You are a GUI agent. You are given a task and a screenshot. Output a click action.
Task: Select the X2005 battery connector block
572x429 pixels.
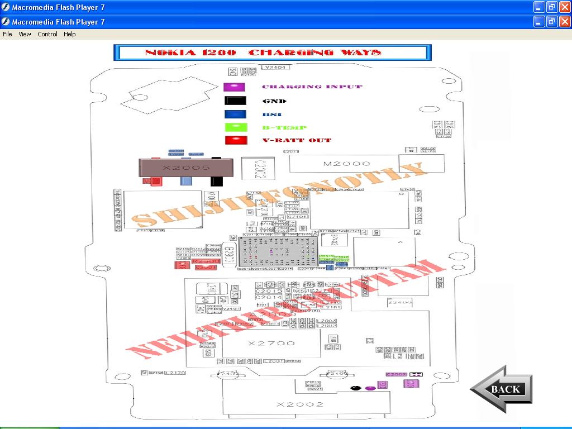(x=186, y=168)
